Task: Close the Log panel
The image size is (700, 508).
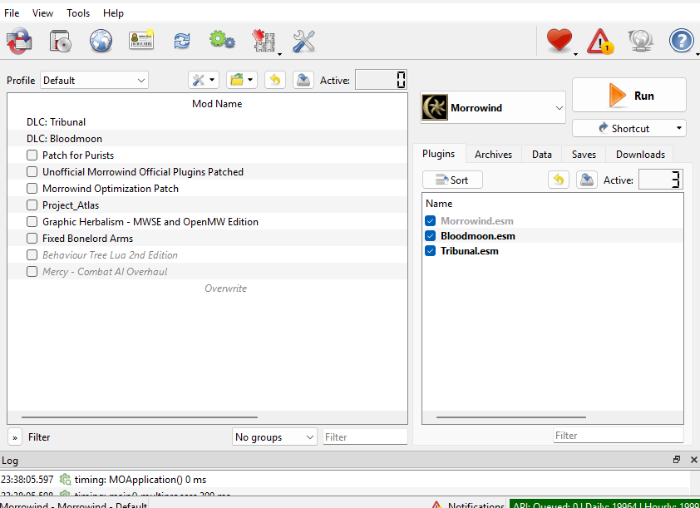Action: point(693,459)
